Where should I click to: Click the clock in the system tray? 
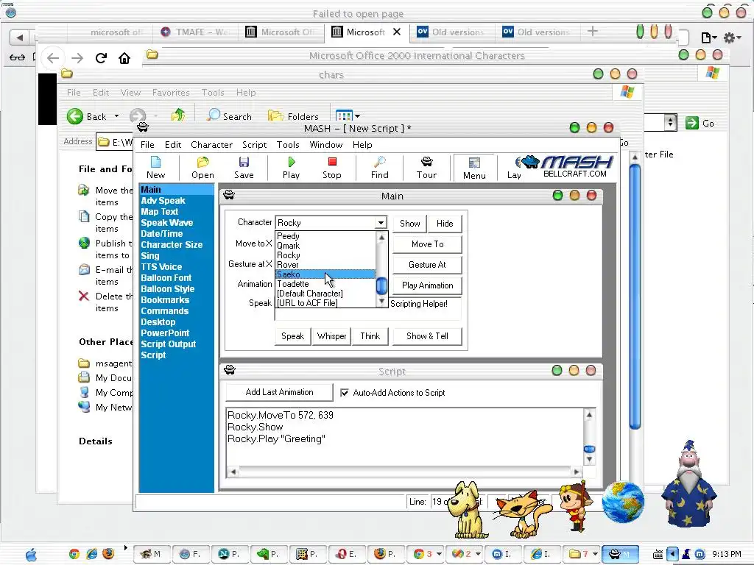727,554
